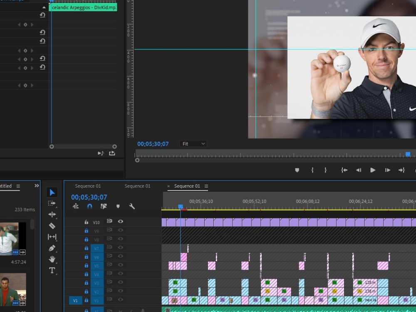Click the nest sequences insert icon
The height and width of the screenshot is (312, 416).
click(x=76, y=206)
